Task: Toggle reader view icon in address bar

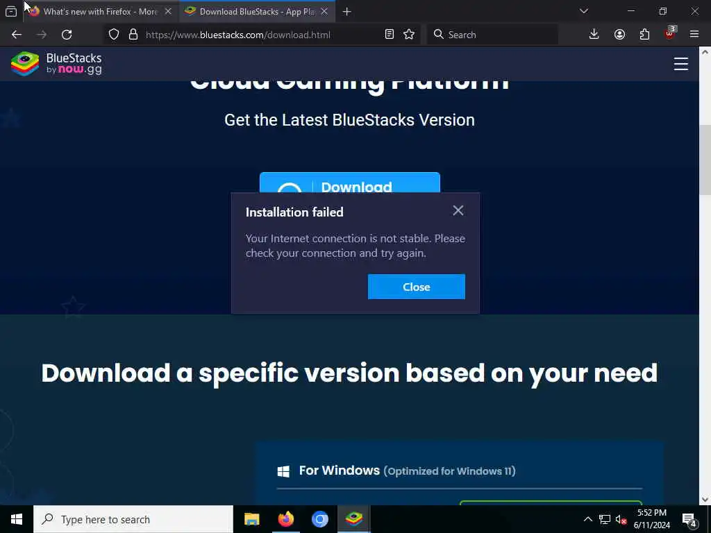Action: pyautogui.click(x=389, y=35)
